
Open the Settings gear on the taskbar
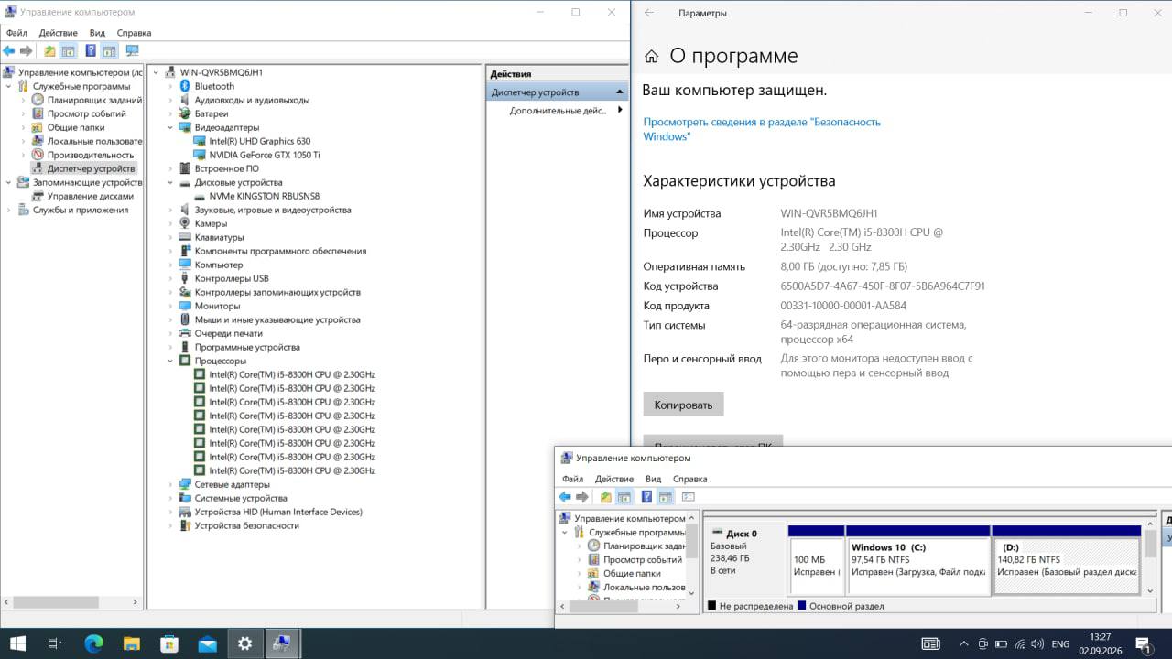(x=244, y=643)
